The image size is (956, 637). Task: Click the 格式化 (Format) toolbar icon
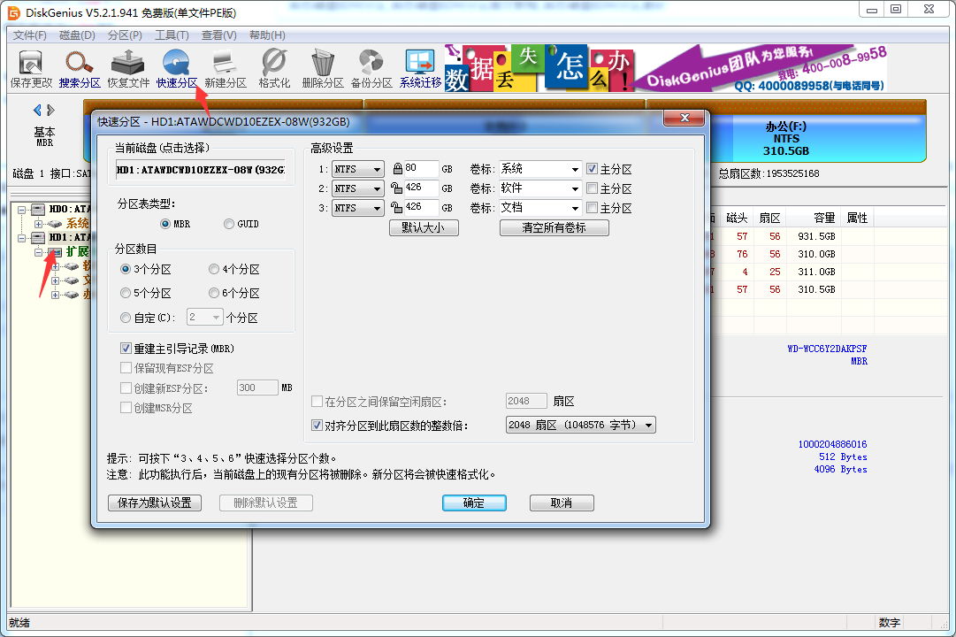coord(272,68)
